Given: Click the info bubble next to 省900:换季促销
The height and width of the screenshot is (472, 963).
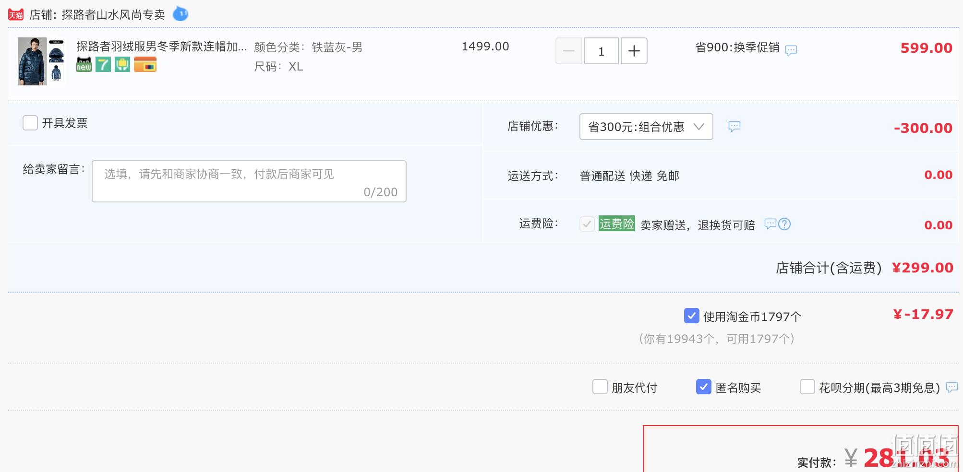Looking at the screenshot, I should (791, 50).
